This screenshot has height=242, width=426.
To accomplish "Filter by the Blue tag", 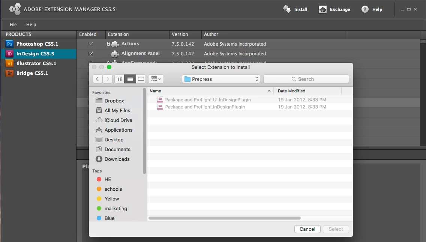I will pyautogui.click(x=106, y=218).
